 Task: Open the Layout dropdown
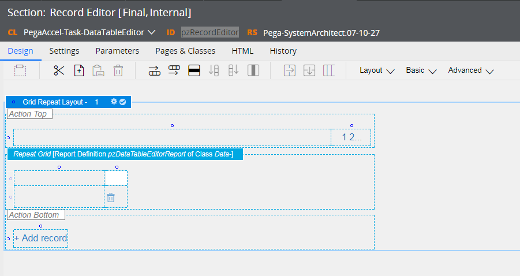(x=376, y=70)
